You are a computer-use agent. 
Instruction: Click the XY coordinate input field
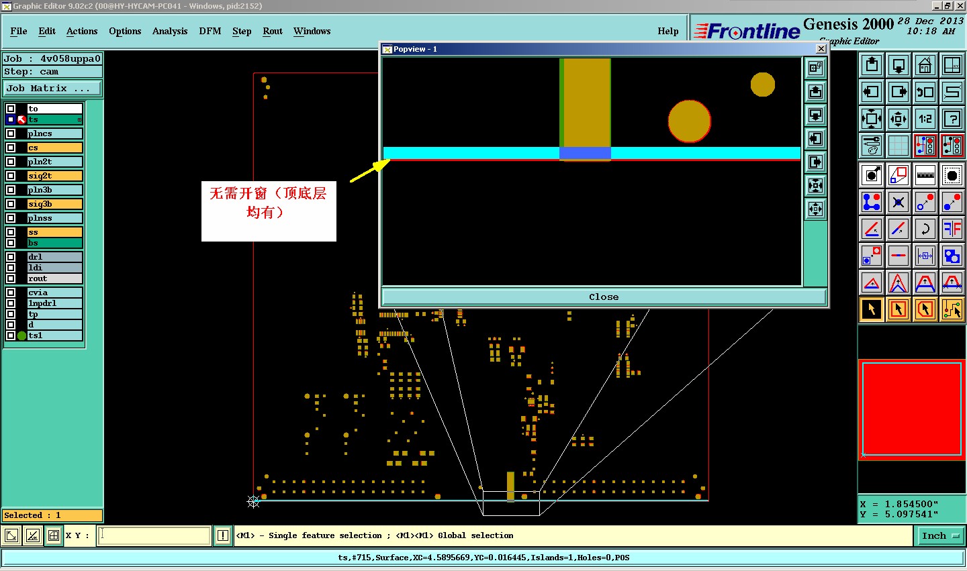(154, 535)
